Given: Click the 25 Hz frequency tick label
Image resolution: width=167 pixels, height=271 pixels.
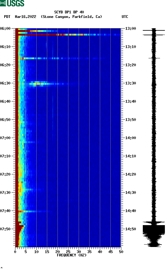Looking at the screenshot, I should tap(68, 252).
